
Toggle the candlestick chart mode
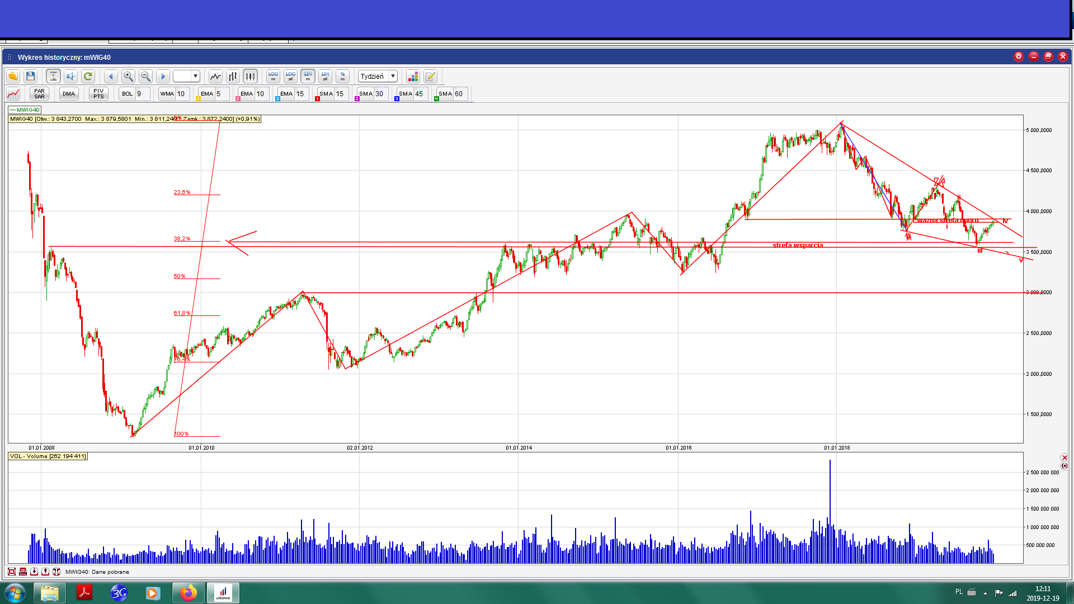coord(250,76)
